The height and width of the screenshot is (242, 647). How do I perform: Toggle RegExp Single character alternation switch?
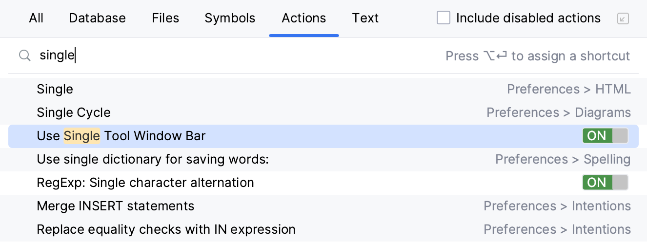[605, 183]
